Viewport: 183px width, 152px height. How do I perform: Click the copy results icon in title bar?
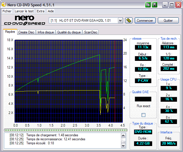[148, 5]
